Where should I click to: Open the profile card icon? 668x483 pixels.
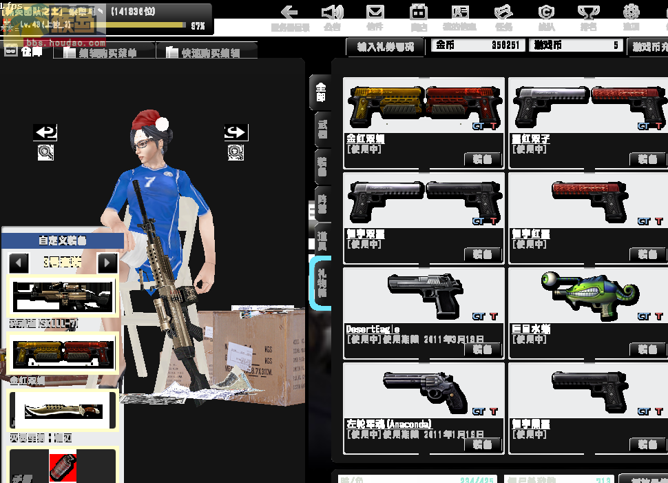[x=460, y=12]
